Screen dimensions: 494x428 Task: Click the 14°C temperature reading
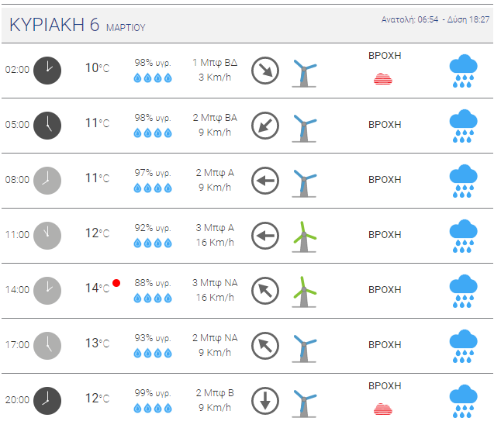98,288
